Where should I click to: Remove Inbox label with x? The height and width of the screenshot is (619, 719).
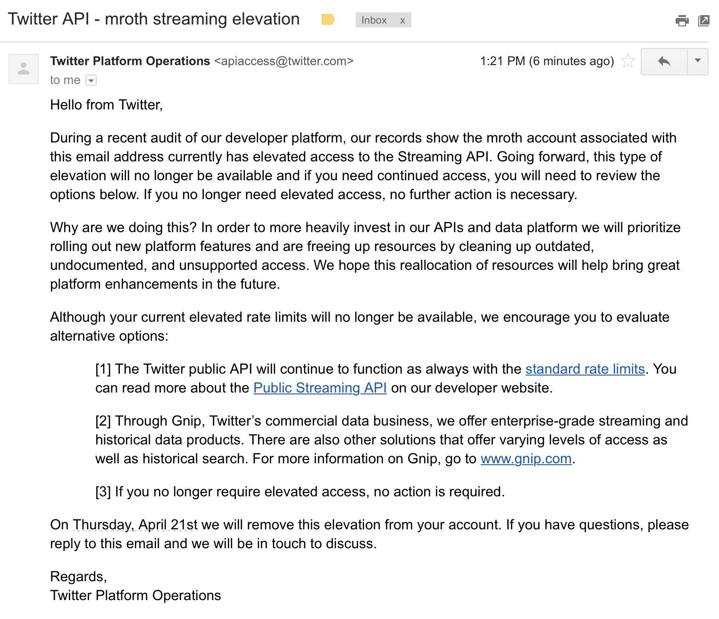pos(402,20)
